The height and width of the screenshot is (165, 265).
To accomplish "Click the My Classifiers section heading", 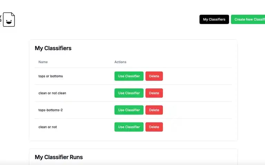I will tap(53, 48).
